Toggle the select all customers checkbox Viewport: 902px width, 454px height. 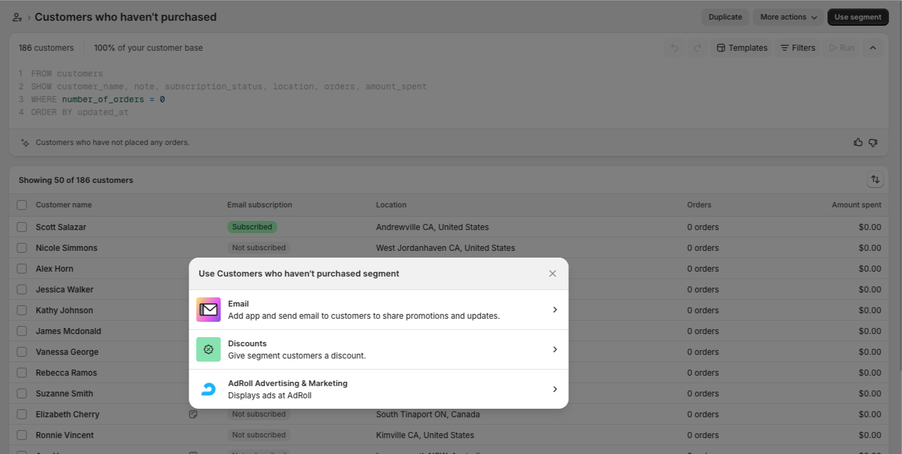coord(22,205)
